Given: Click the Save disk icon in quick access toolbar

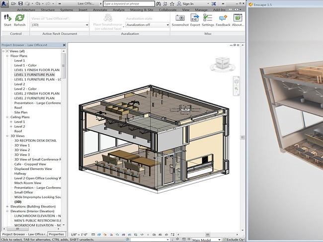Looking at the screenshot, I should tap(20, 3).
